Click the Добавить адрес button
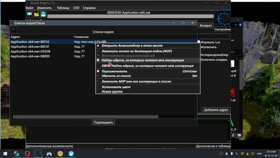 tap(216, 110)
